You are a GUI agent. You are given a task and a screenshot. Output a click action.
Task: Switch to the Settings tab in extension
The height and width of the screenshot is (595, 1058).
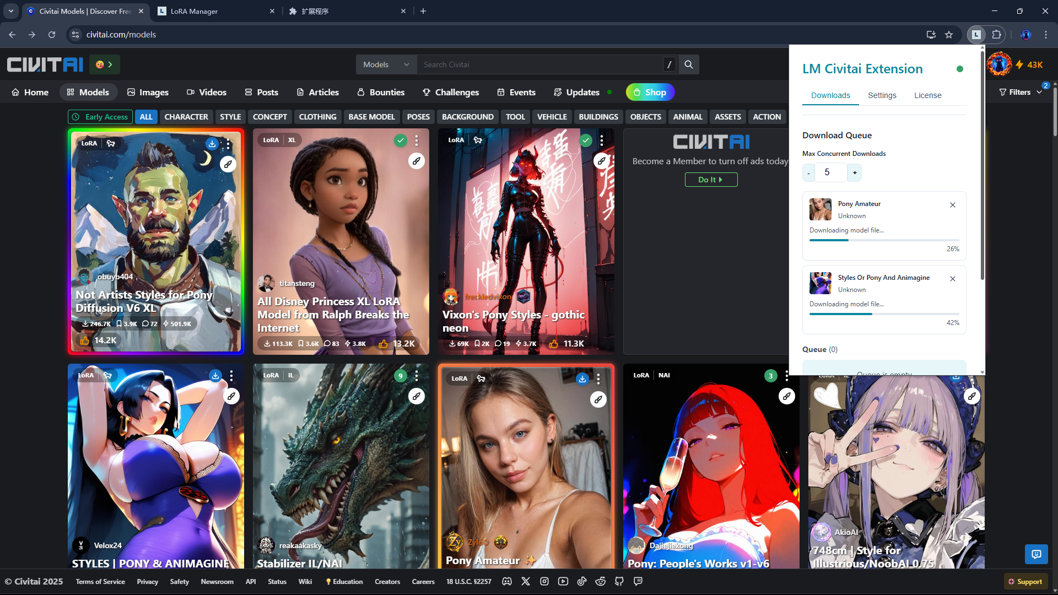(882, 95)
